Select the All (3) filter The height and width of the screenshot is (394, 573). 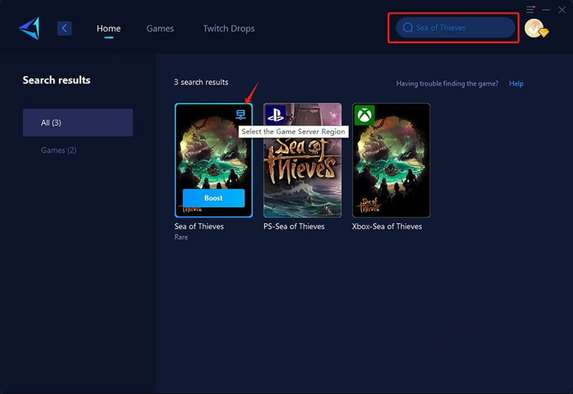point(78,122)
